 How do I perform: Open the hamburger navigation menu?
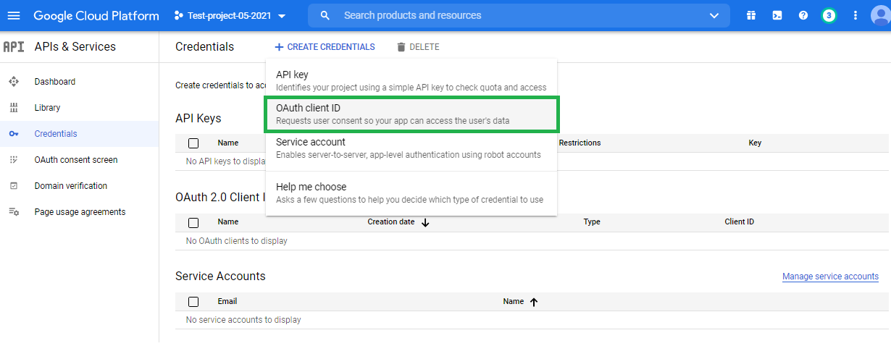(14, 15)
